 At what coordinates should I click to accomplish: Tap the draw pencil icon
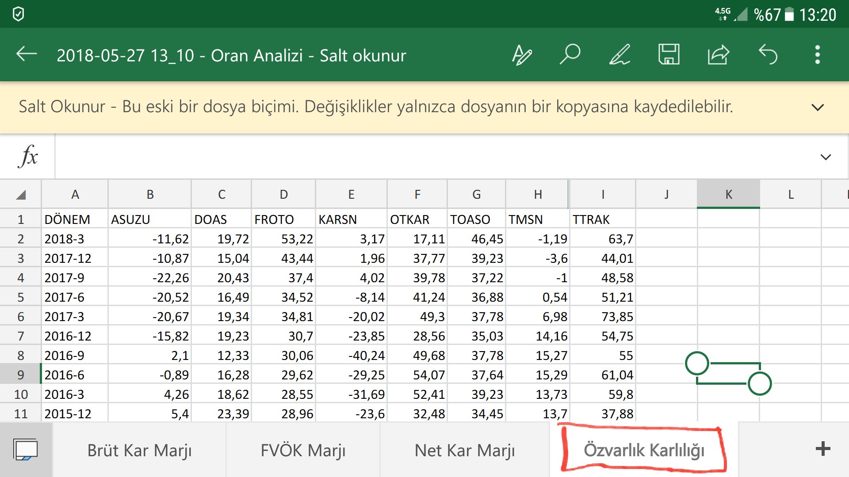620,55
